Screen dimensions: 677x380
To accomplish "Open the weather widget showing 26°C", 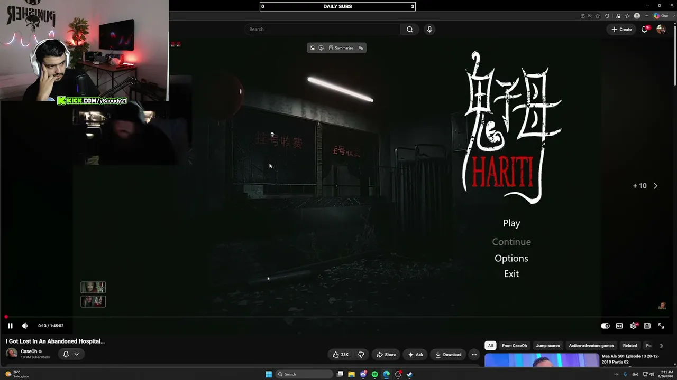I will pos(17,374).
